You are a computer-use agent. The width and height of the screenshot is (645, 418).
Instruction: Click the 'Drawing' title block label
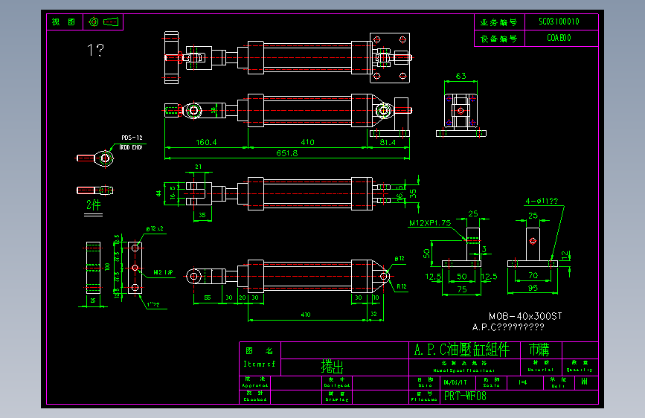coord(337,399)
